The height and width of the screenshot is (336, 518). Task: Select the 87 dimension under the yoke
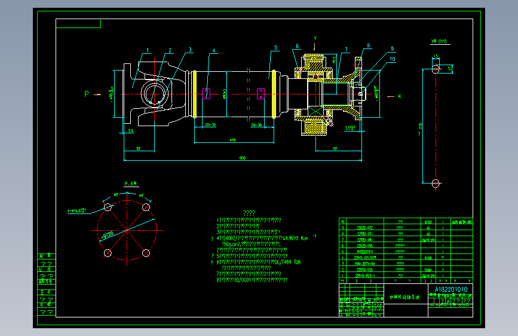pos(139,148)
